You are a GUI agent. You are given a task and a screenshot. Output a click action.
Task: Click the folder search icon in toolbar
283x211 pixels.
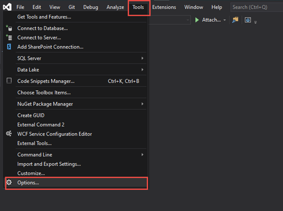tap(235, 20)
